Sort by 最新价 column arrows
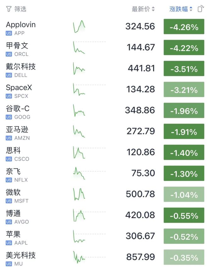Screen dimensions: 210x267 [153, 9]
